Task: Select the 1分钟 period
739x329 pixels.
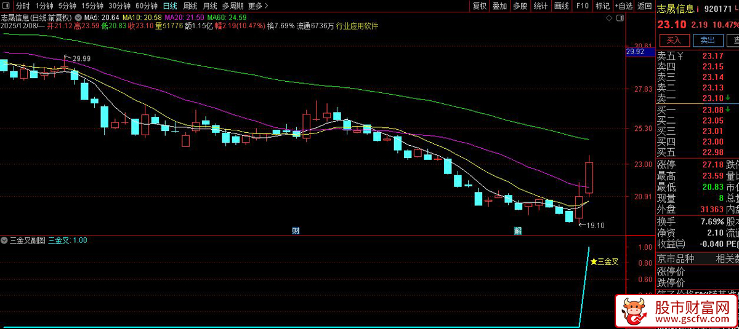Action: 45,6
